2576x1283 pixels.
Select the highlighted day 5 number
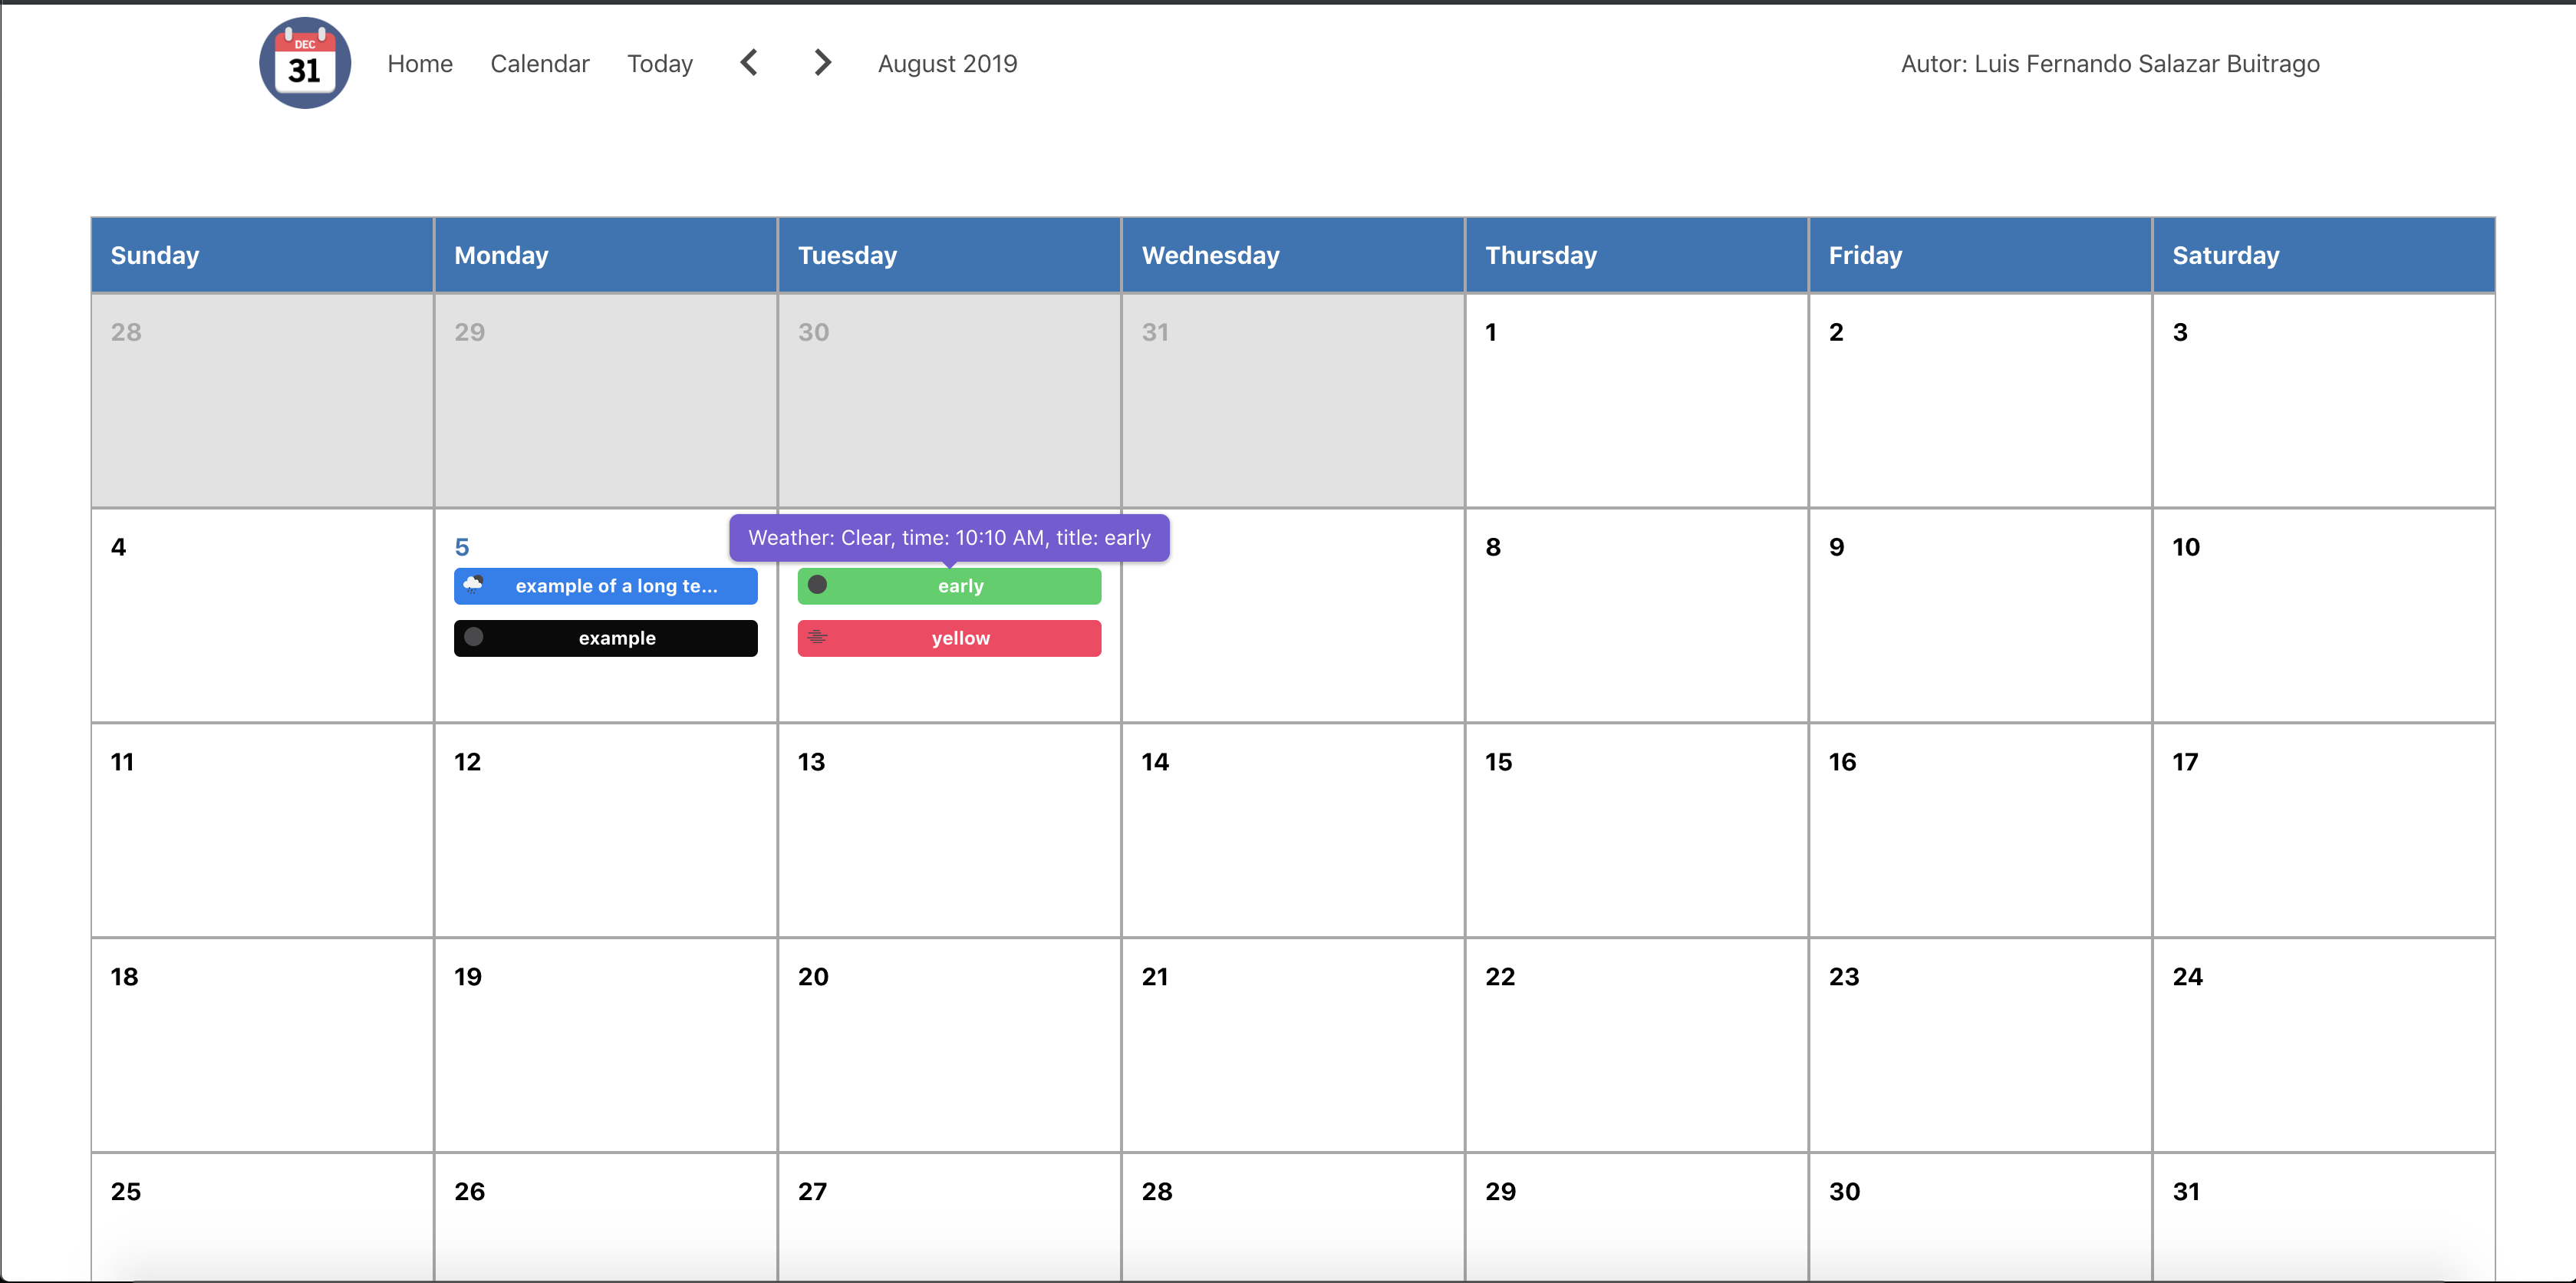pyautogui.click(x=461, y=547)
